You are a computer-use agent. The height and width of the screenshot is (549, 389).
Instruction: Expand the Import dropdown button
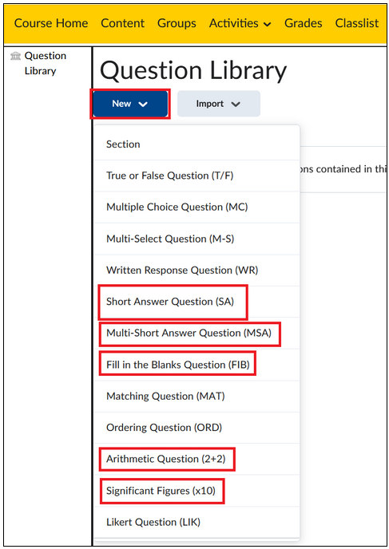(x=219, y=104)
